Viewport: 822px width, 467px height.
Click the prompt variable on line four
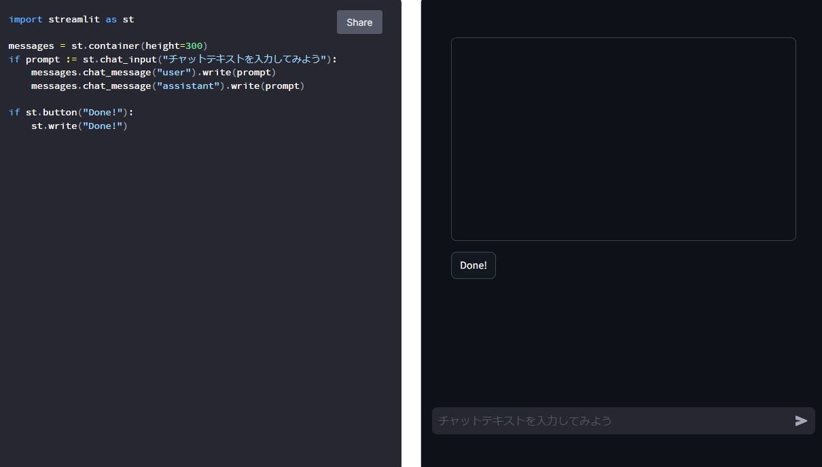pyautogui.click(x=43, y=59)
